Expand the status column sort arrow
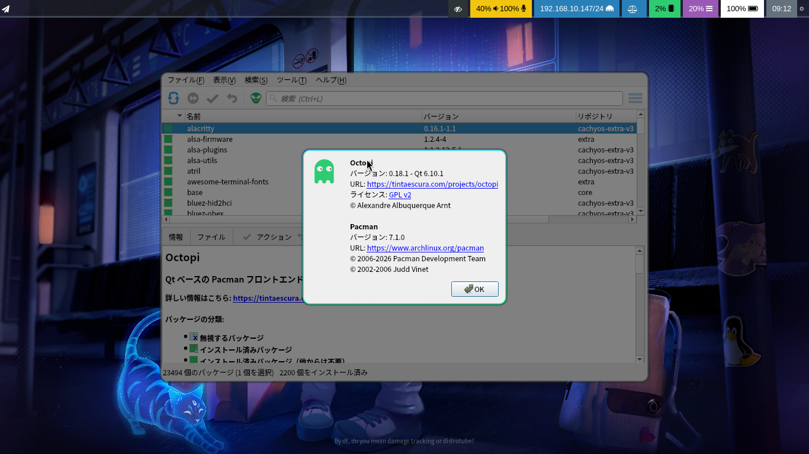 pyautogui.click(x=179, y=116)
